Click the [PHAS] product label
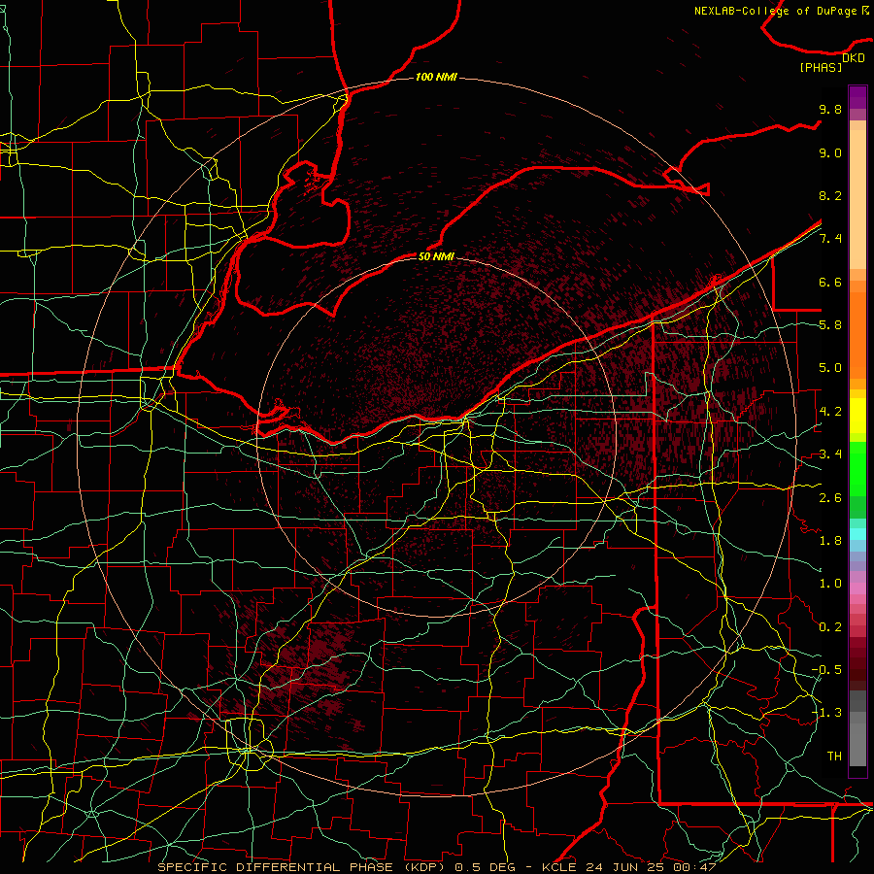 click(821, 67)
